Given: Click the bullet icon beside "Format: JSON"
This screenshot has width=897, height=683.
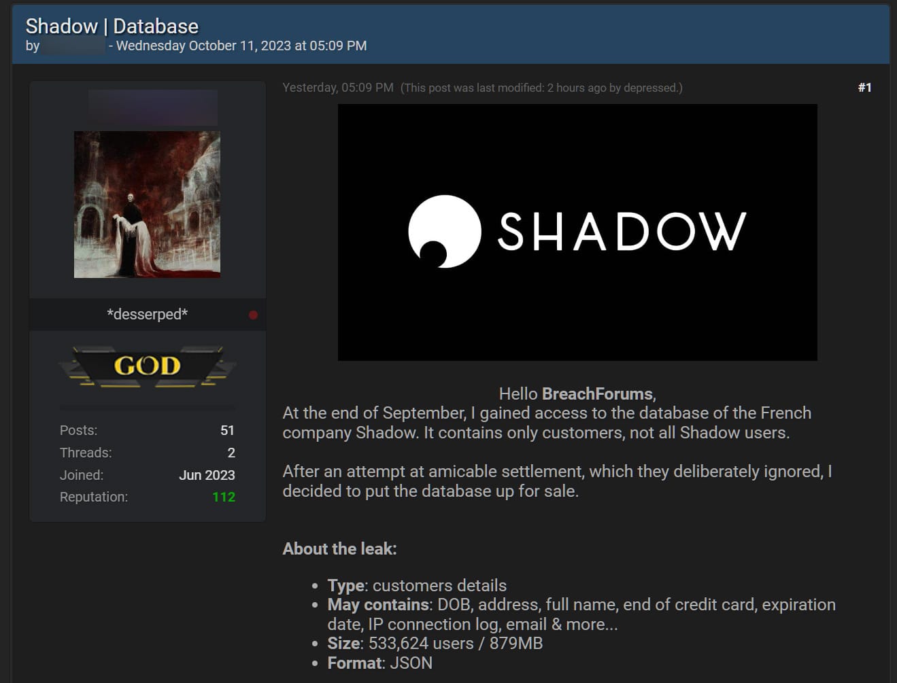Looking at the screenshot, I should 314,664.
